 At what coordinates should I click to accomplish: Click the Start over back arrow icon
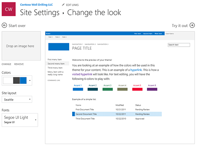point(4,25)
